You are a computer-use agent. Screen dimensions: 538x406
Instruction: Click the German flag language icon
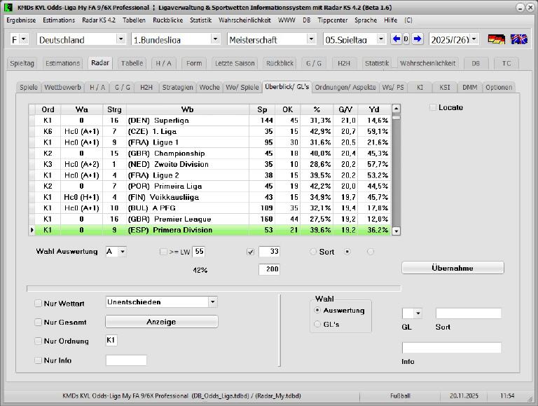496,39
